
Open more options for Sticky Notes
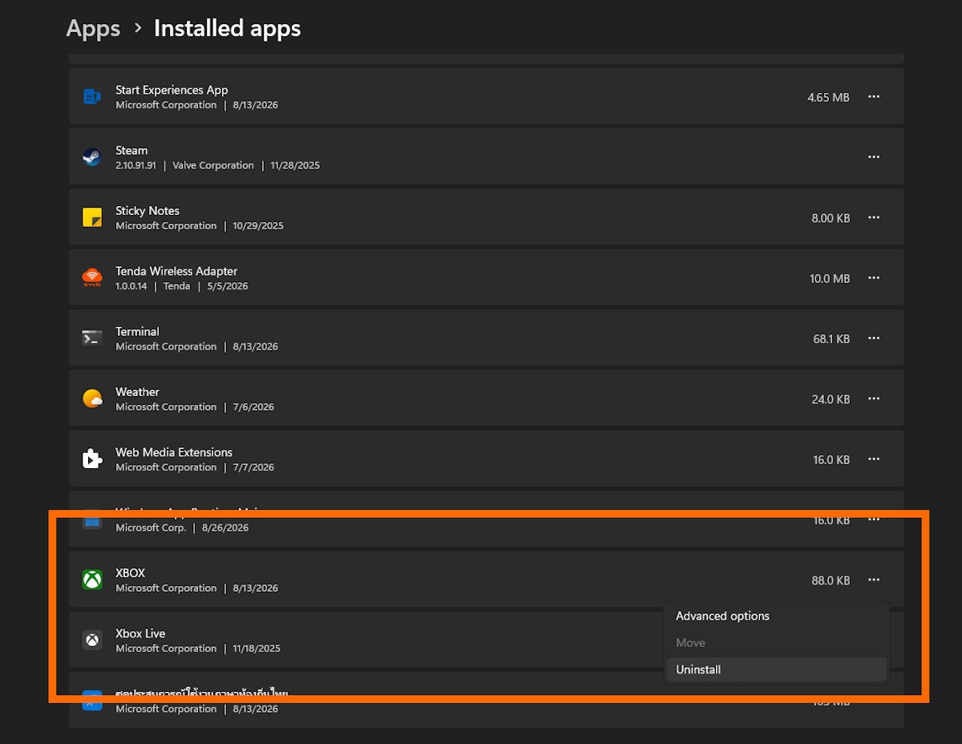[874, 217]
